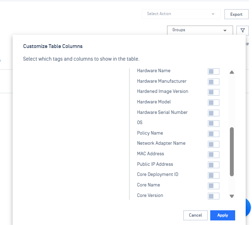Image resolution: width=252 pixels, height=225 pixels.
Task: Toggle the Policy Name column
Action: 213,134
